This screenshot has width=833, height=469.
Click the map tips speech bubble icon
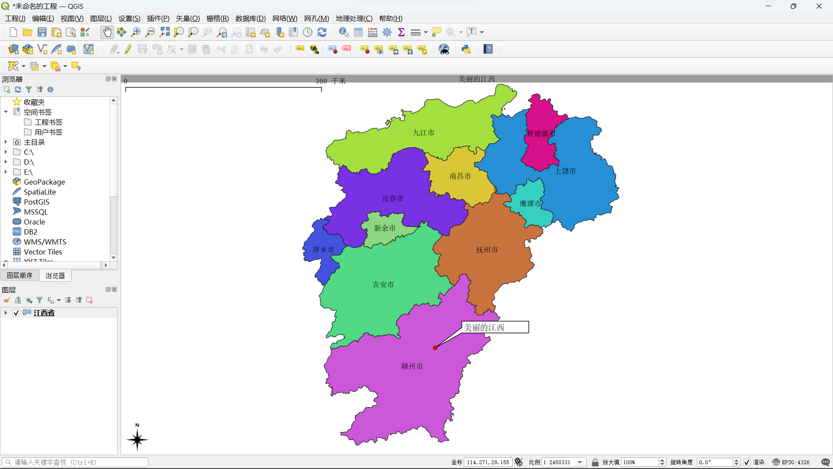436,32
